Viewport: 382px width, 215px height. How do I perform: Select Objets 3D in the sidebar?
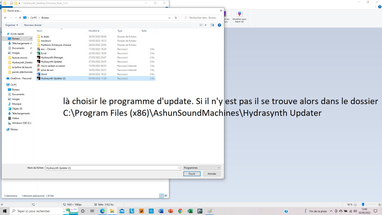pos(17,109)
